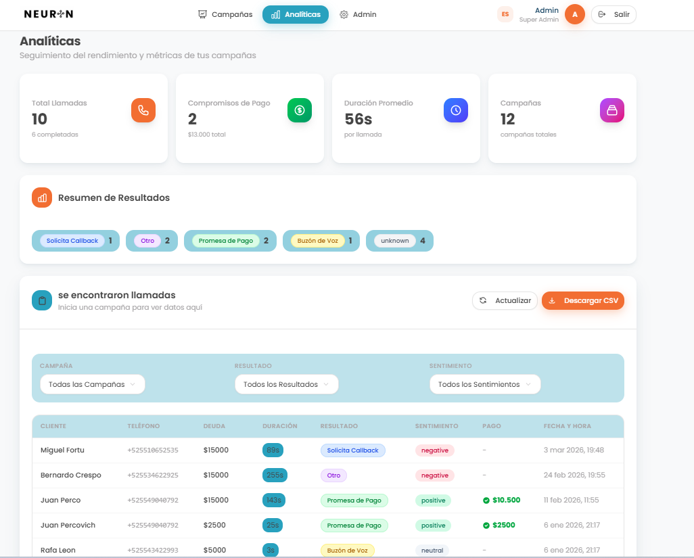Viewport: 694px width, 558px height.
Task: Open the Todos los Sentimientos dropdown
Action: 484,383
